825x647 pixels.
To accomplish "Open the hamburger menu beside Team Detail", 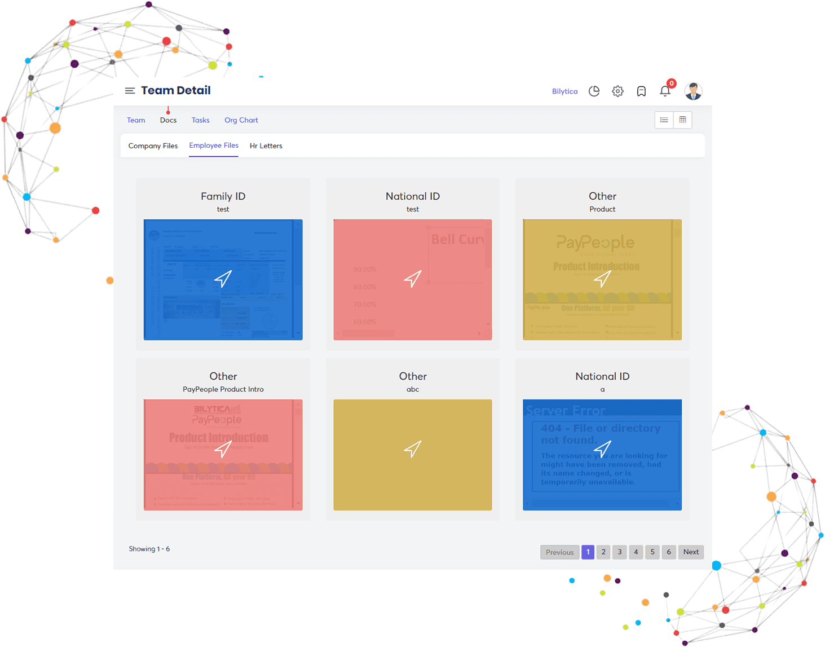I will pos(130,91).
